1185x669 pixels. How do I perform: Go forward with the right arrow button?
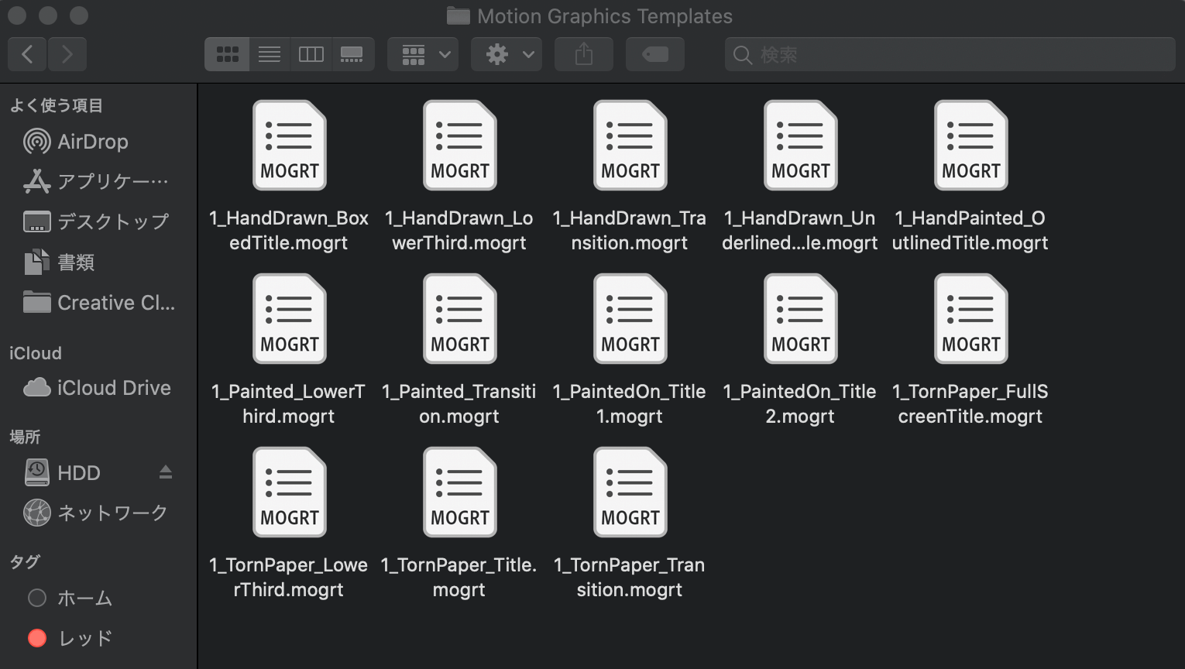coord(67,54)
